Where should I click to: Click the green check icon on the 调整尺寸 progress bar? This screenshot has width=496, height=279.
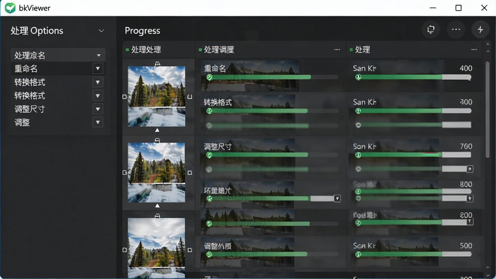[209, 155]
